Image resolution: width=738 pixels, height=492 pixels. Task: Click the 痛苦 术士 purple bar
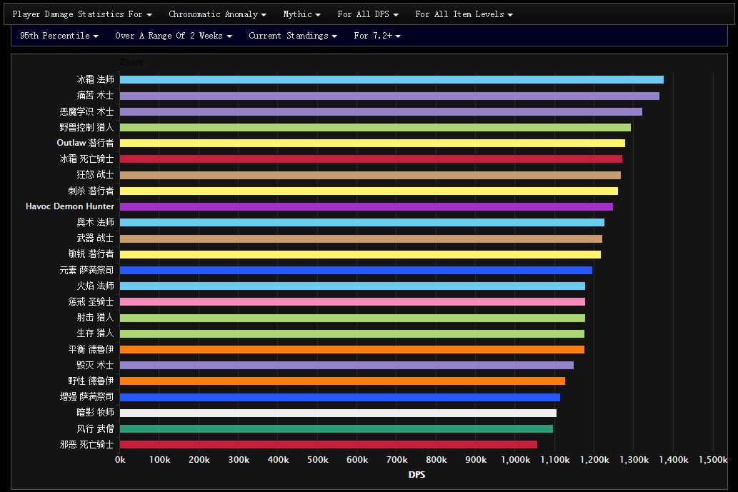389,96
